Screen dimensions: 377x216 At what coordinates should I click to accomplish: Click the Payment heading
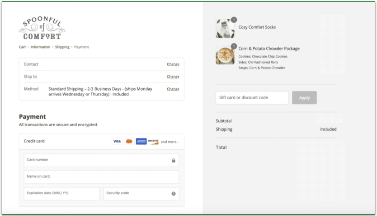coord(33,117)
